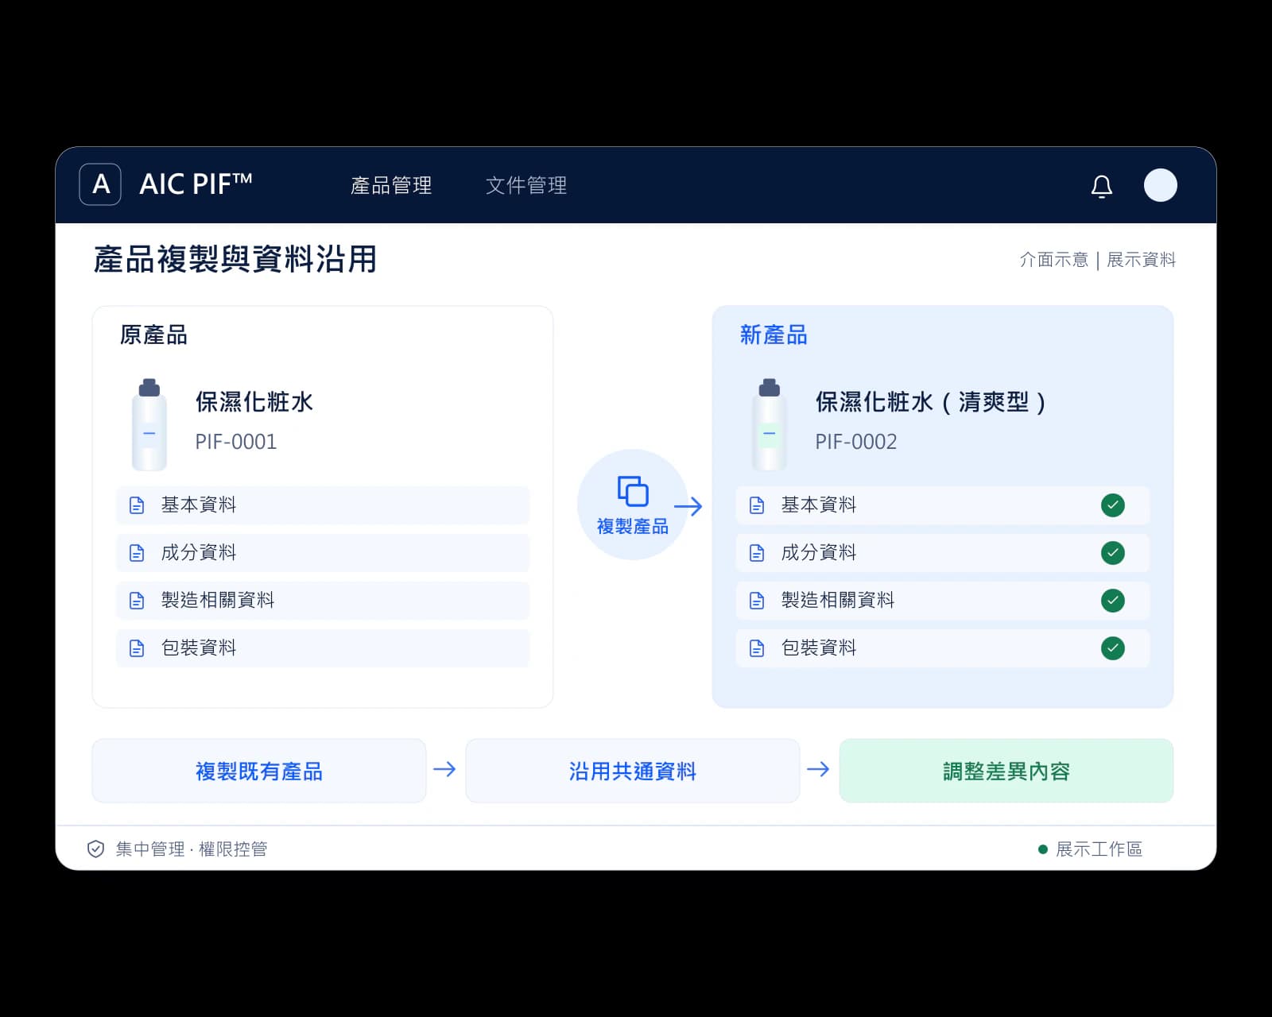Image resolution: width=1272 pixels, height=1017 pixels.
Task: Click the AIC PIF™ brand title
Action: (x=196, y=184)
